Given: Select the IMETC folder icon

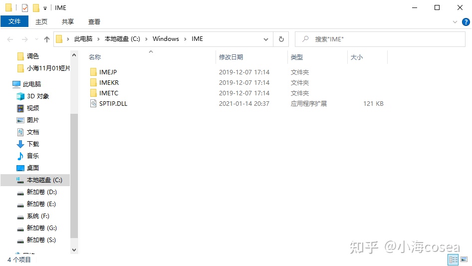Looking at the screenshot, I should (x=93, y=93).
